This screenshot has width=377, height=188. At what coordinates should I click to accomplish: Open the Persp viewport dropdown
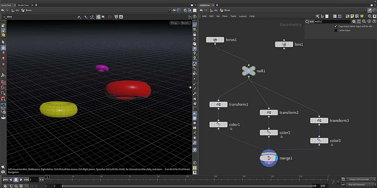[174, 23]
